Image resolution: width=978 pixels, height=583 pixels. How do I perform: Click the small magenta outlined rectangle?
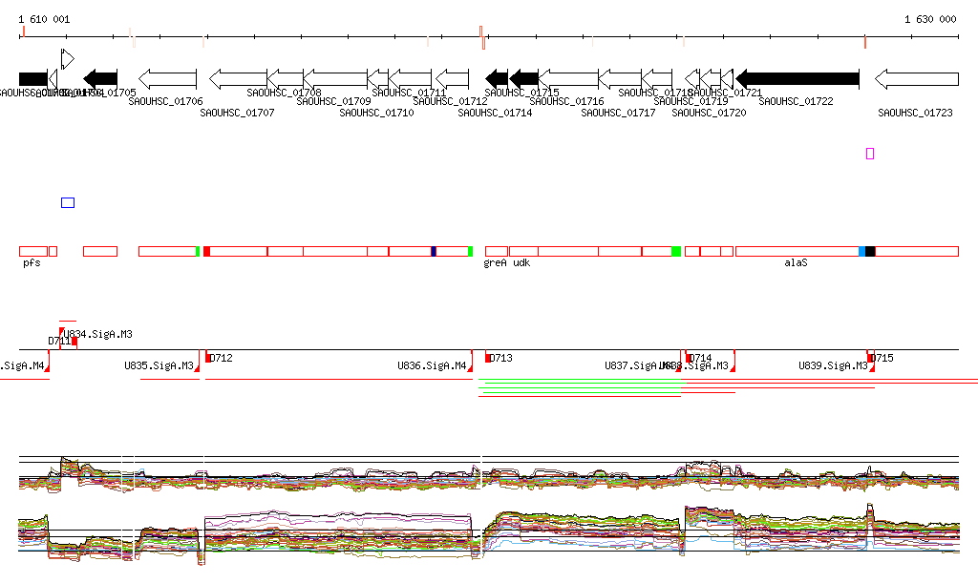click(x=870, y=154)
